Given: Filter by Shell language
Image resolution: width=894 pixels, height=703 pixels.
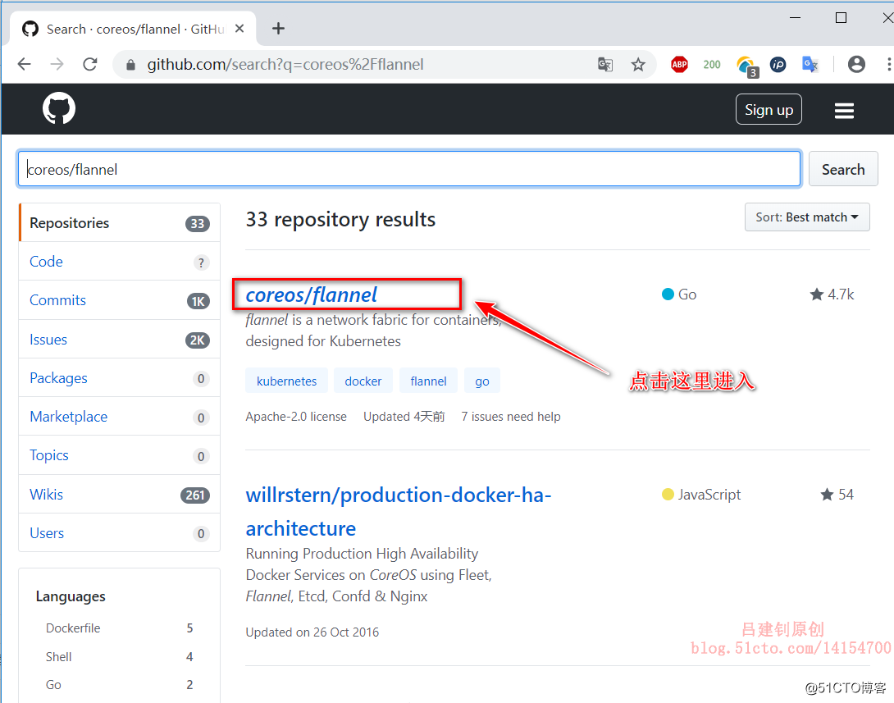Looking at the screenshot, I should (x=119, y=657).
